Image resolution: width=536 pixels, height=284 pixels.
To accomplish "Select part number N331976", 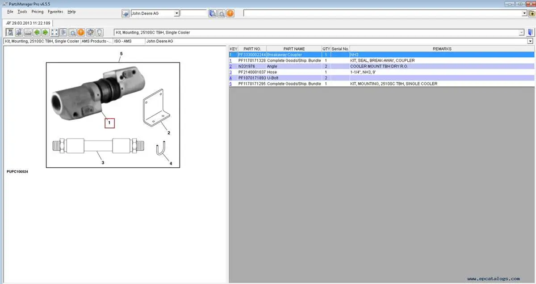I will pyautogui.click(x=247, y=66).
